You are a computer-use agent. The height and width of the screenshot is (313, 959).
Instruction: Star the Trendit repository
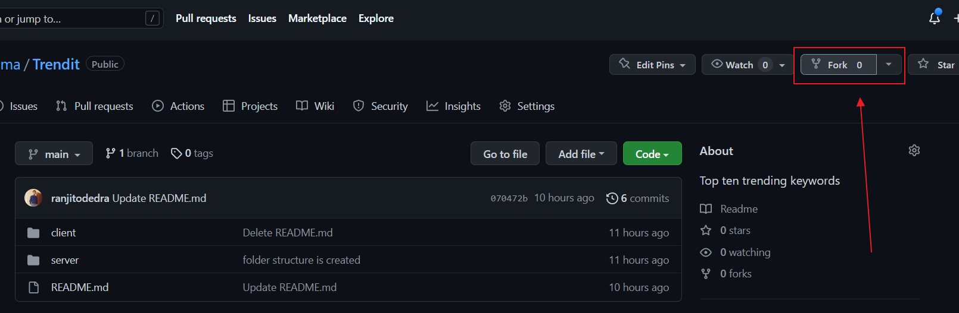coord(936,65)
